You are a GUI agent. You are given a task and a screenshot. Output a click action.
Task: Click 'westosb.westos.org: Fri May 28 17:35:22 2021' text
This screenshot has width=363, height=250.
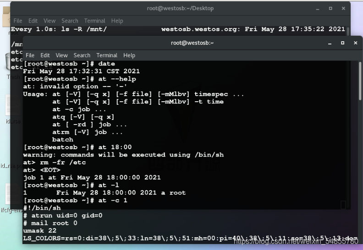coord(253,29)
